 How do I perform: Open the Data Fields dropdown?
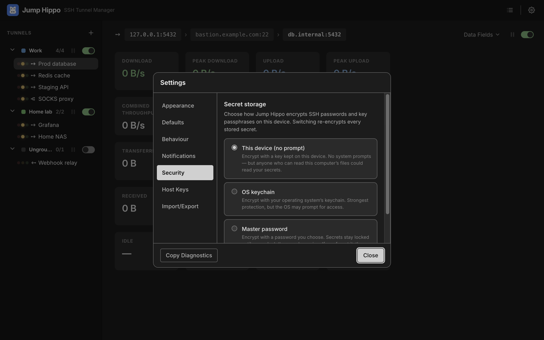(482, 34)
